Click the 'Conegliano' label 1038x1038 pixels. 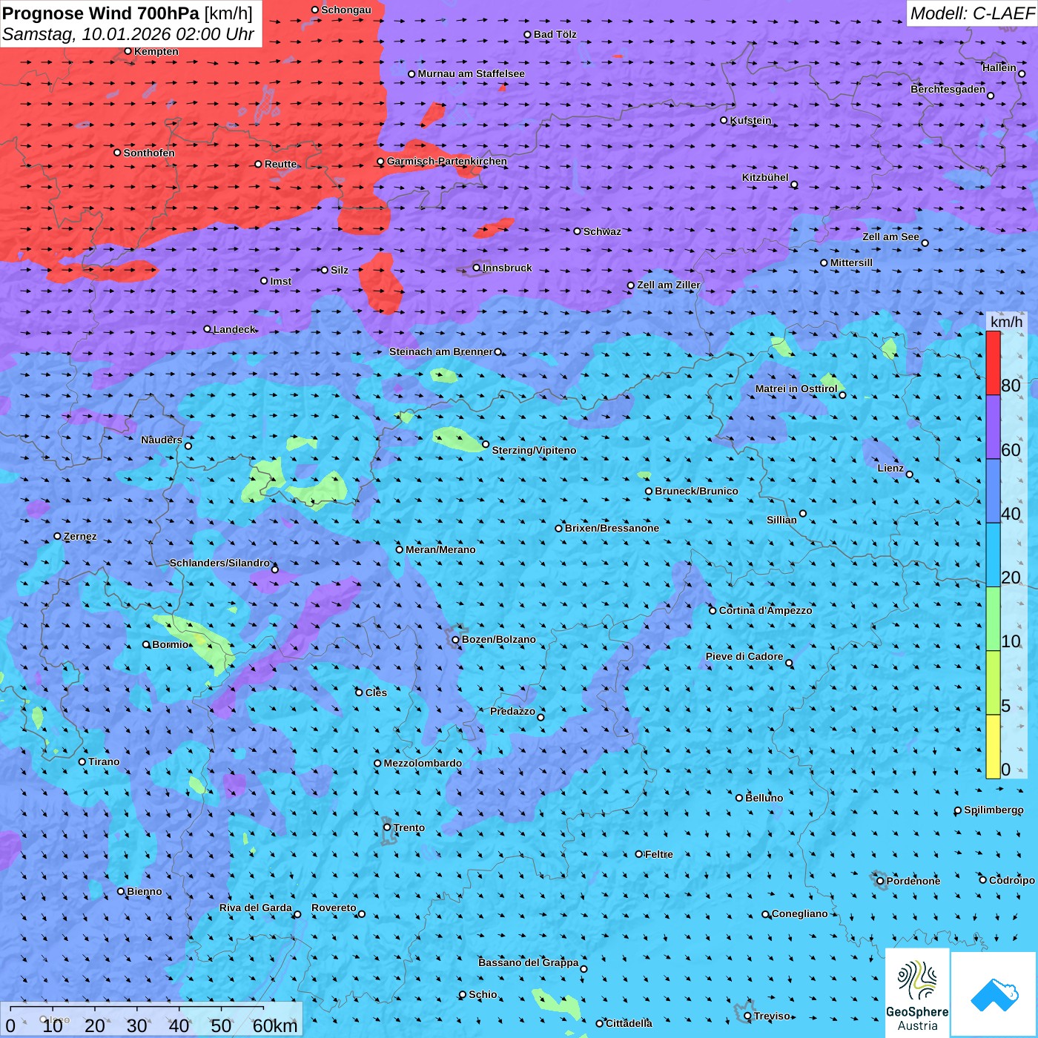pos(800,913)
